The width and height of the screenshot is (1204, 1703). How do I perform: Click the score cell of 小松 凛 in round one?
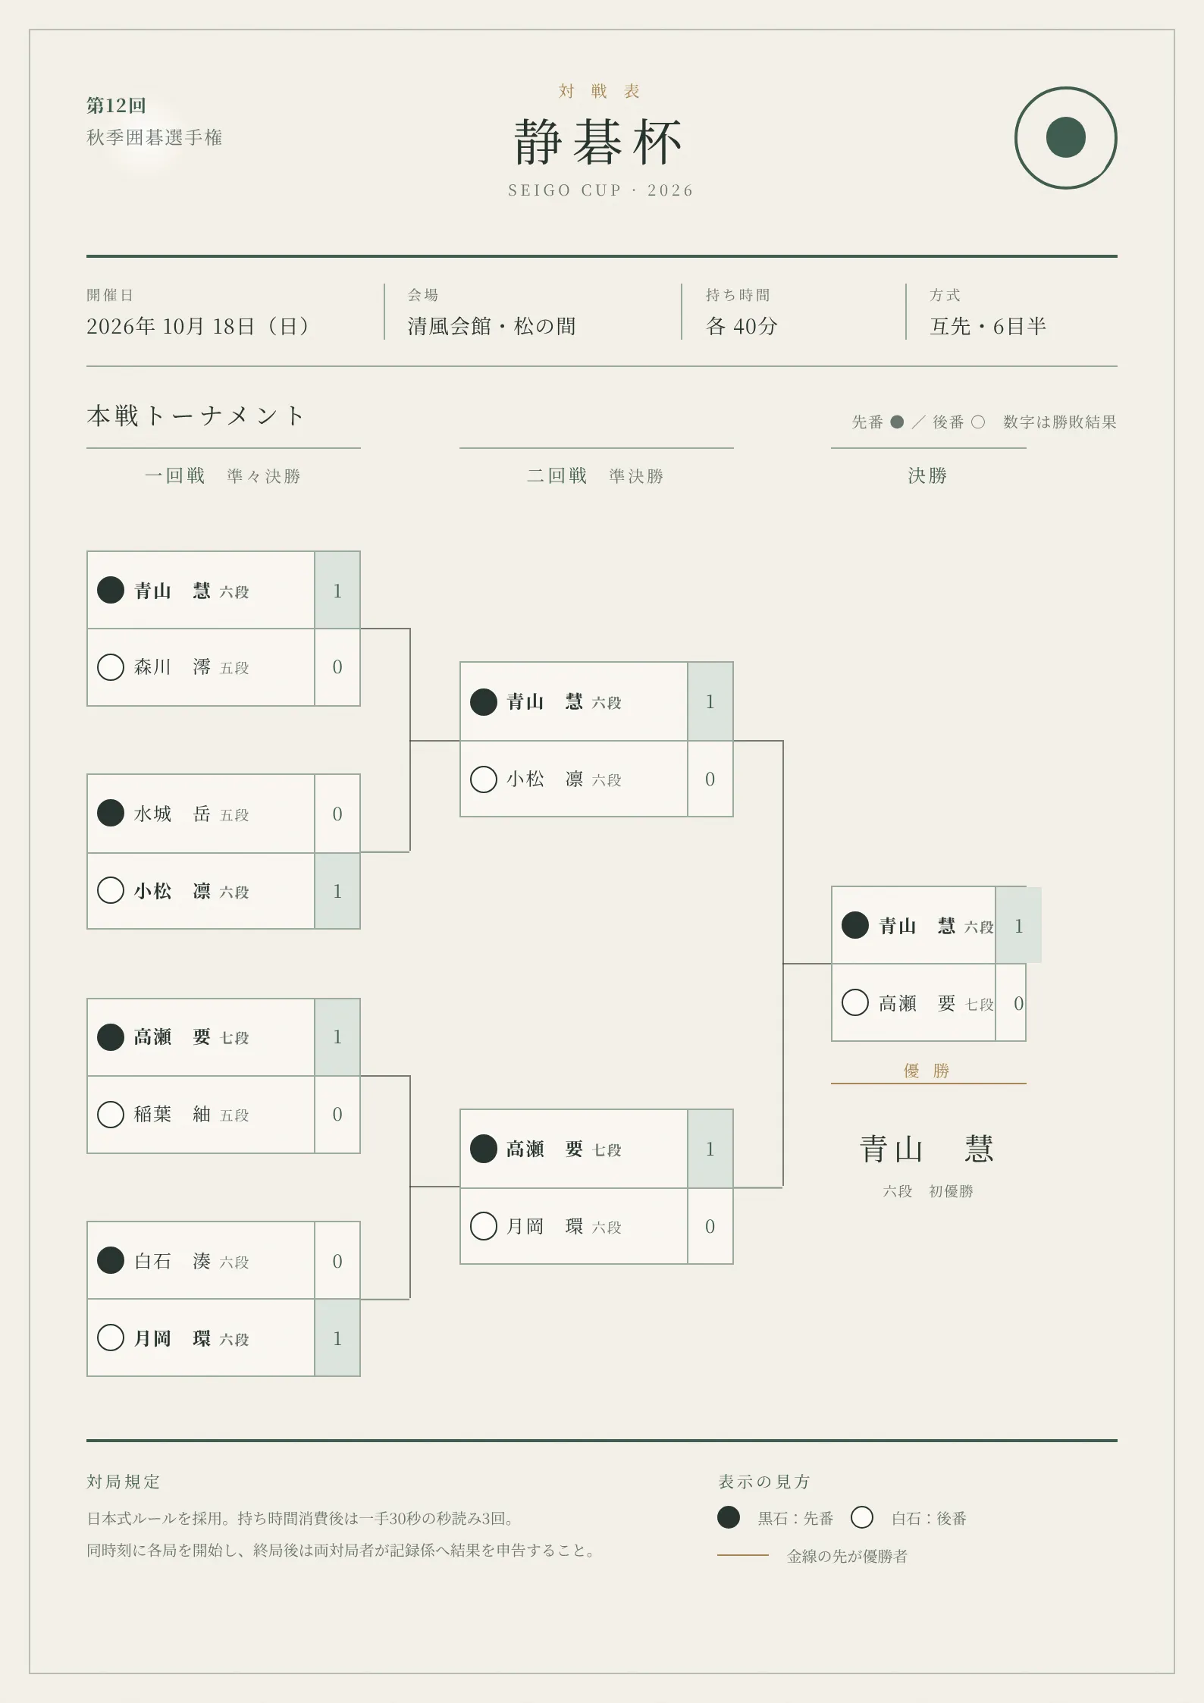[337, 891]
